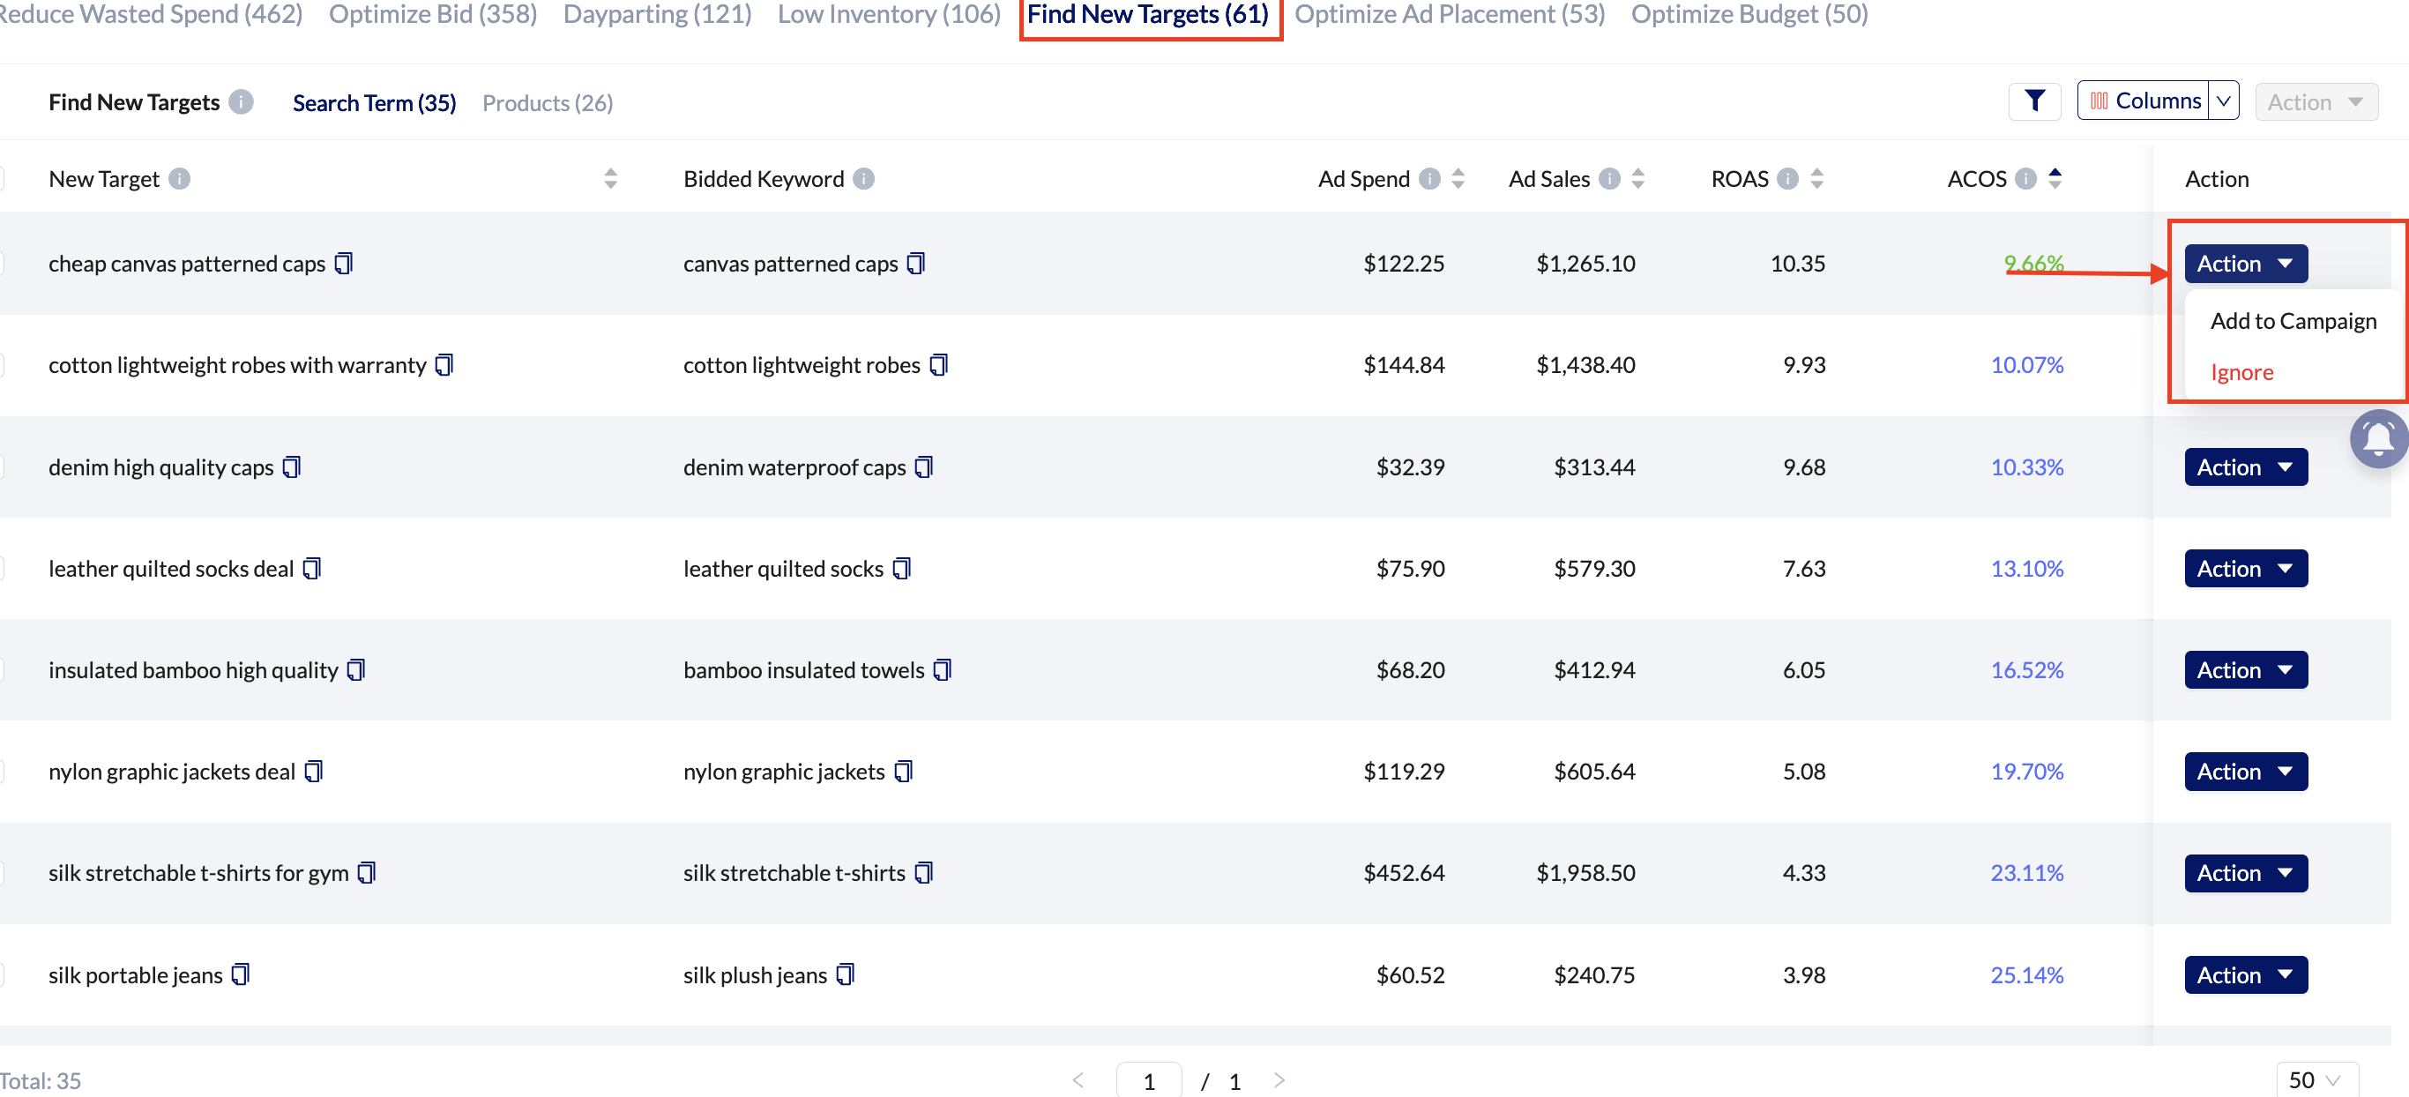Viewport: 2409px width, 1097px height.
Task: Copy 'silk portable jeans' target text
Action: coord(241,974)
